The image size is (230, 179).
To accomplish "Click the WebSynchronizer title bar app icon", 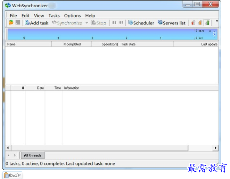I will 8,6.
